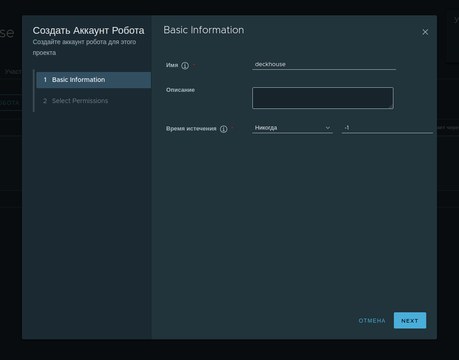459x360 pixels.
Task: Click the Участники tab in the background
Action: point(13,71)
